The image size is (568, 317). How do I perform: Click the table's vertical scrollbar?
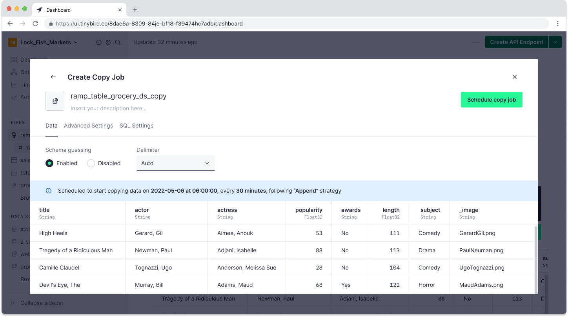tap(536, 259)
